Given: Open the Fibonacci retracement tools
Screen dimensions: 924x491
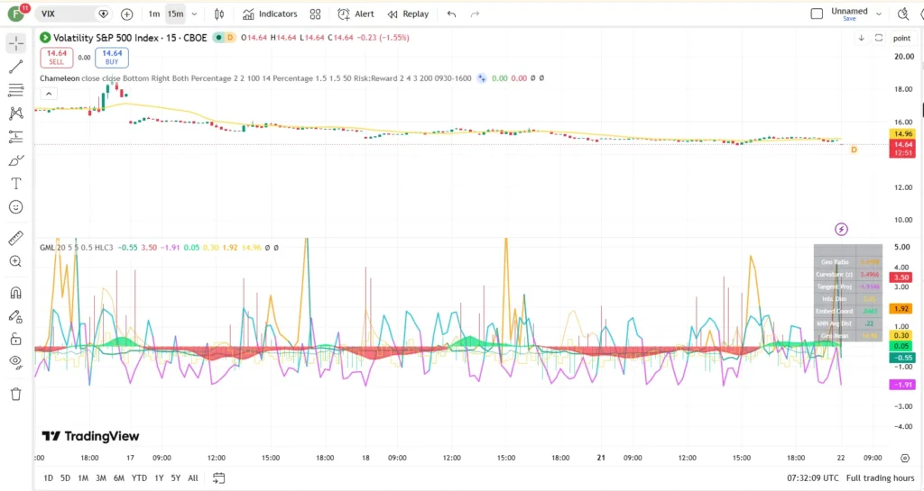Looking at the screenshot, I should click(16, 90).
